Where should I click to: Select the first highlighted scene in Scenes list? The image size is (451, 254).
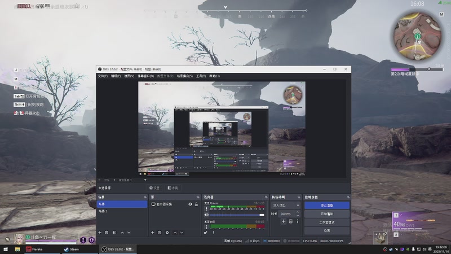pyautogui.click(x=122, y=204)
